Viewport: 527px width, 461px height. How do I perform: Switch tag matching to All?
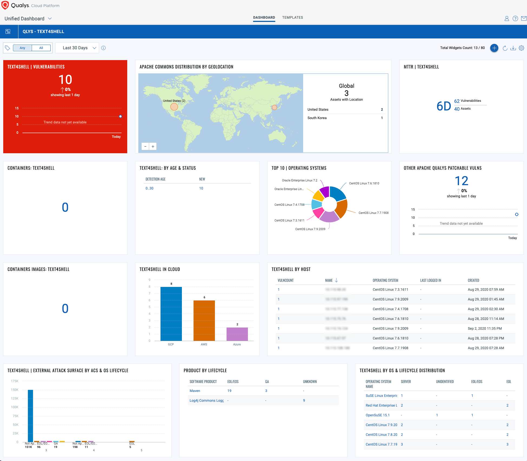click(x=41, y=48)
